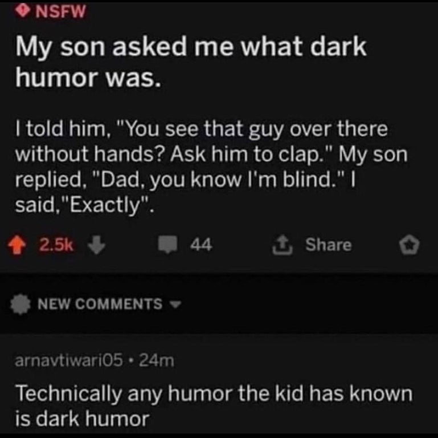Click the 2.5k vote score
The width and height of the screenshot is (438, 438).
(55, 245)
